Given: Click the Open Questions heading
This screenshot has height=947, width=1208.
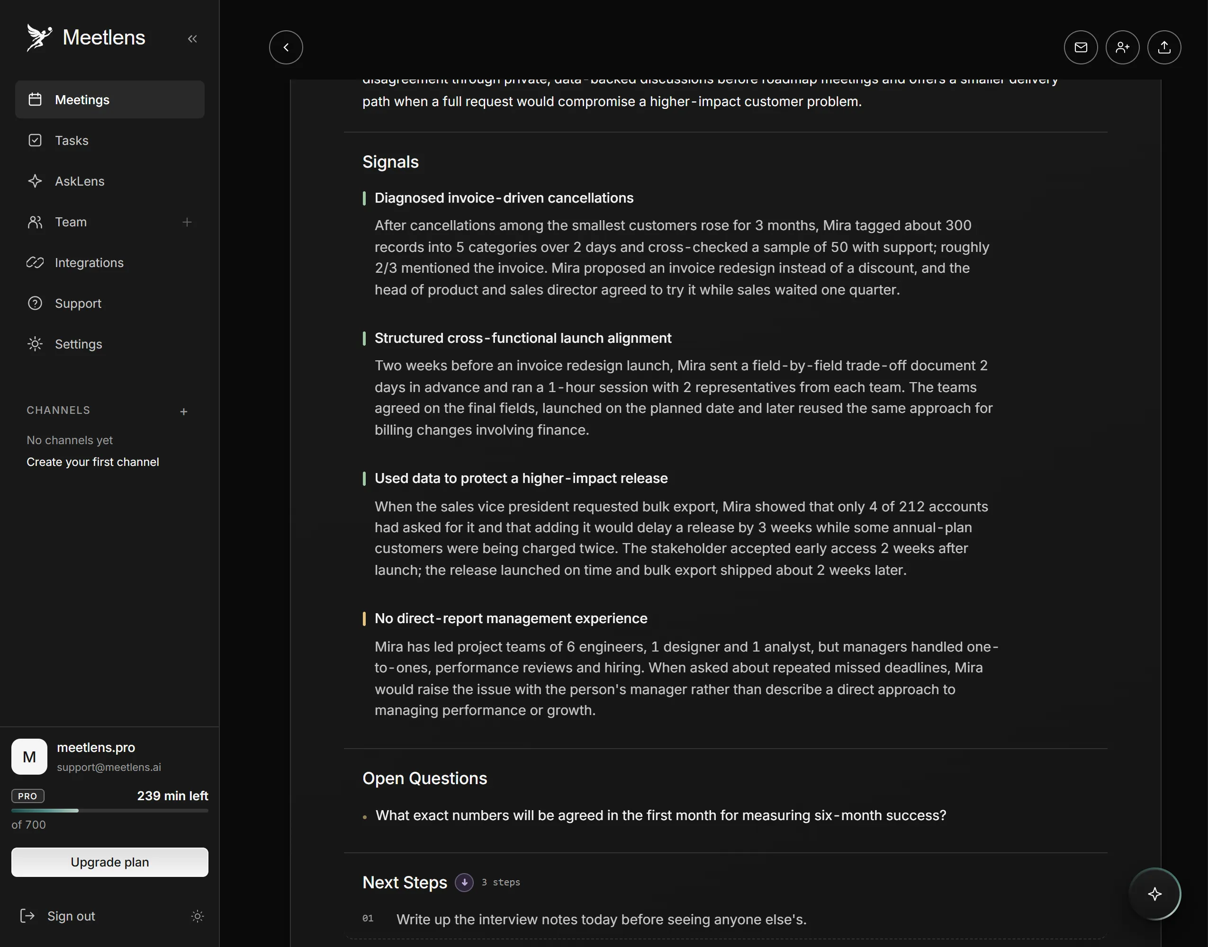Looking at the screenshot, I should coord(425,778).
